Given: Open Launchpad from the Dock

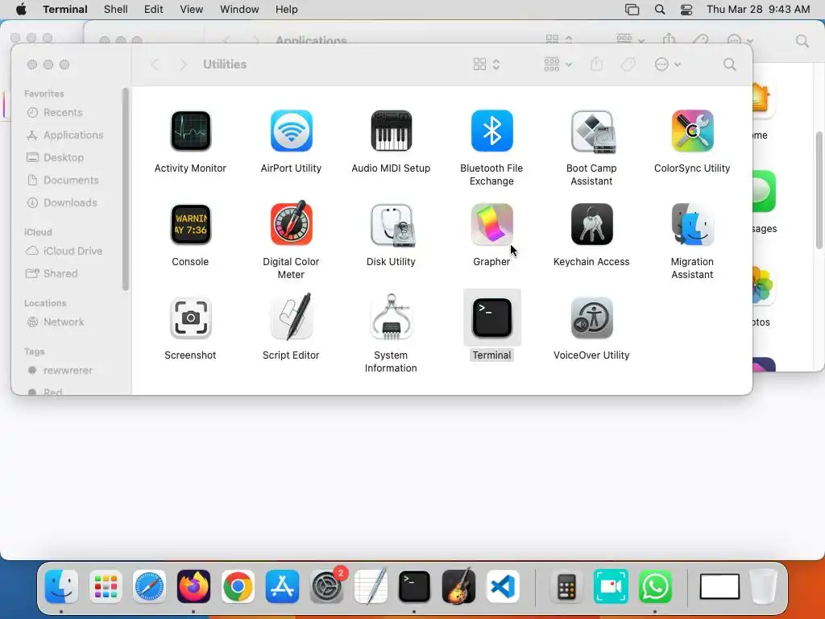Looking at the screenshot, I should (x=106, y=587).
